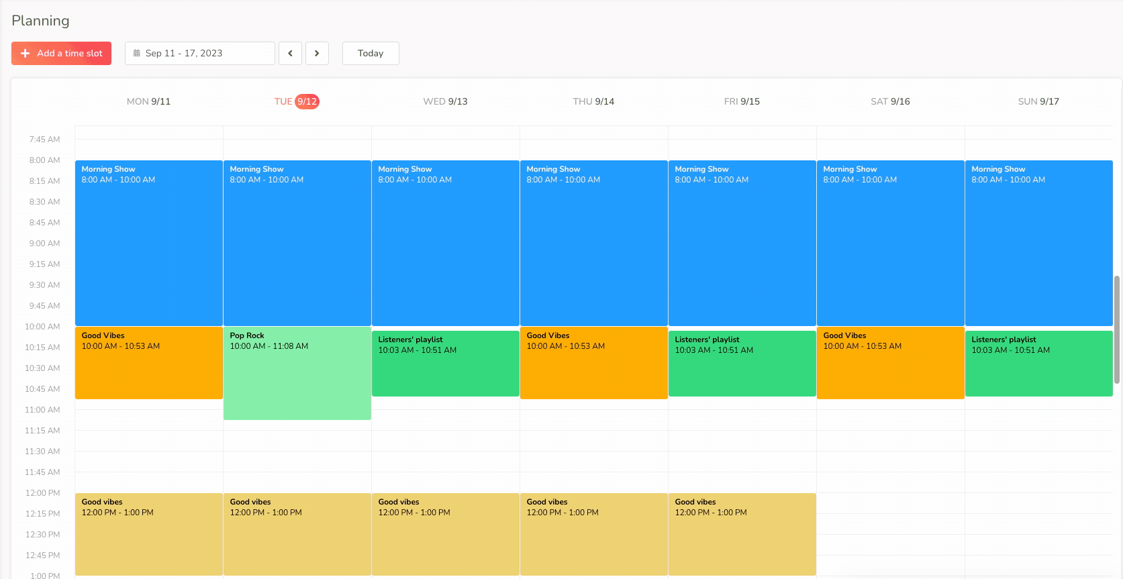Click the calendar icon in the date field
The height and width of the screenshot is (579, 1123).
pos(137,53)
